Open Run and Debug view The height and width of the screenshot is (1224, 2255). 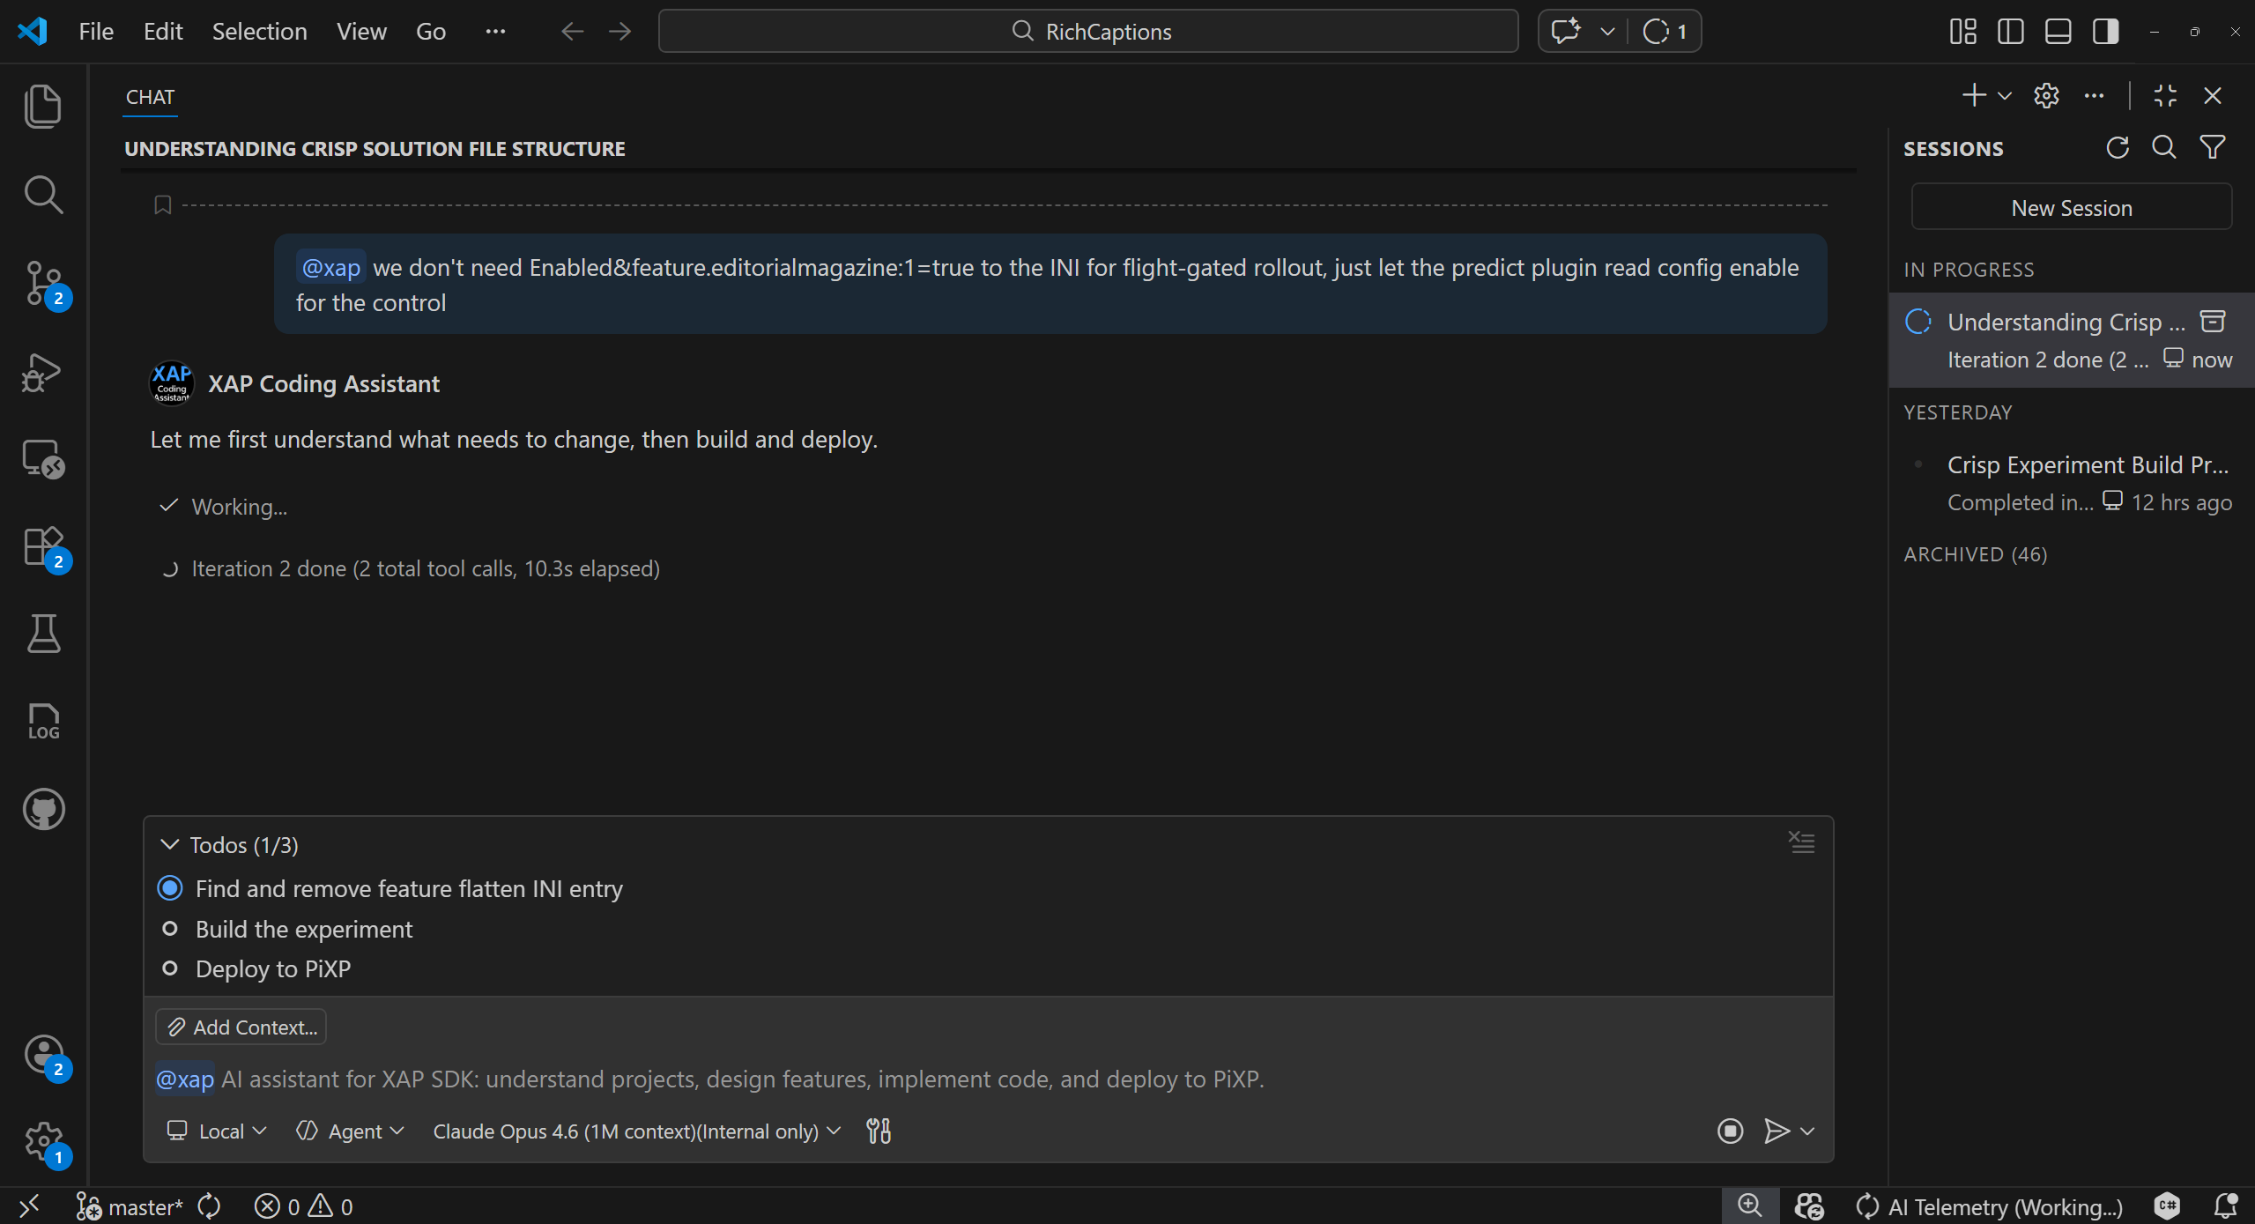point(42,371)
